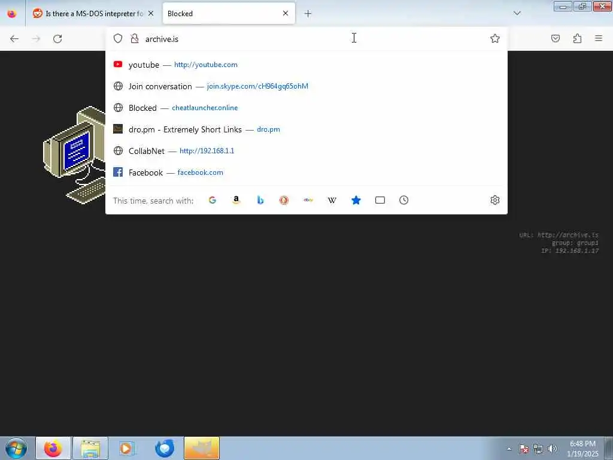Reload the current page
This screenshot has height=460, width=613.
coord(57,39)
